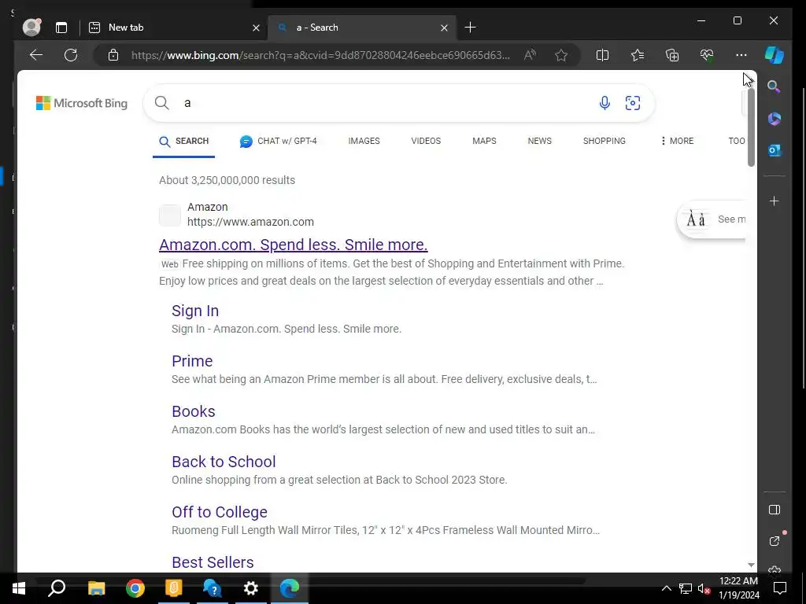Select Microsoft Edge taskbar icon

coord(290,588)
